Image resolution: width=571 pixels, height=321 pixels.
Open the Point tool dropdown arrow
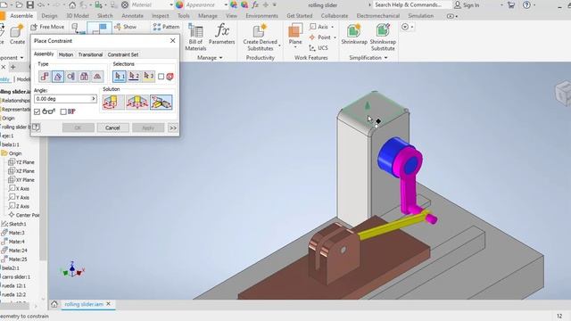point(335,37)
